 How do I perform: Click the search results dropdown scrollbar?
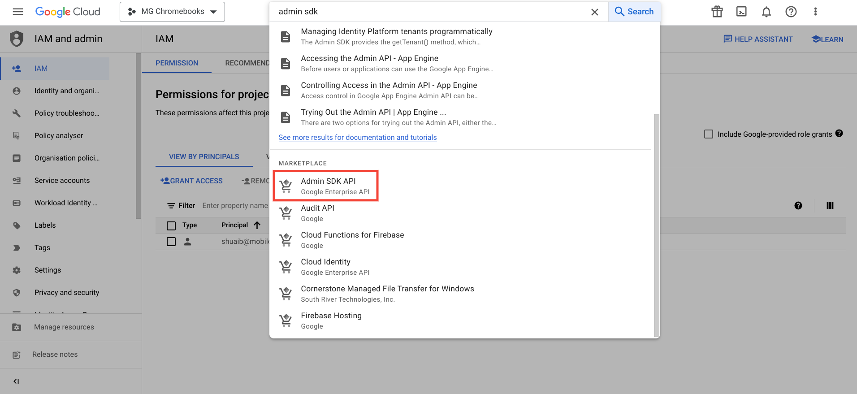[x=657, y=225]
